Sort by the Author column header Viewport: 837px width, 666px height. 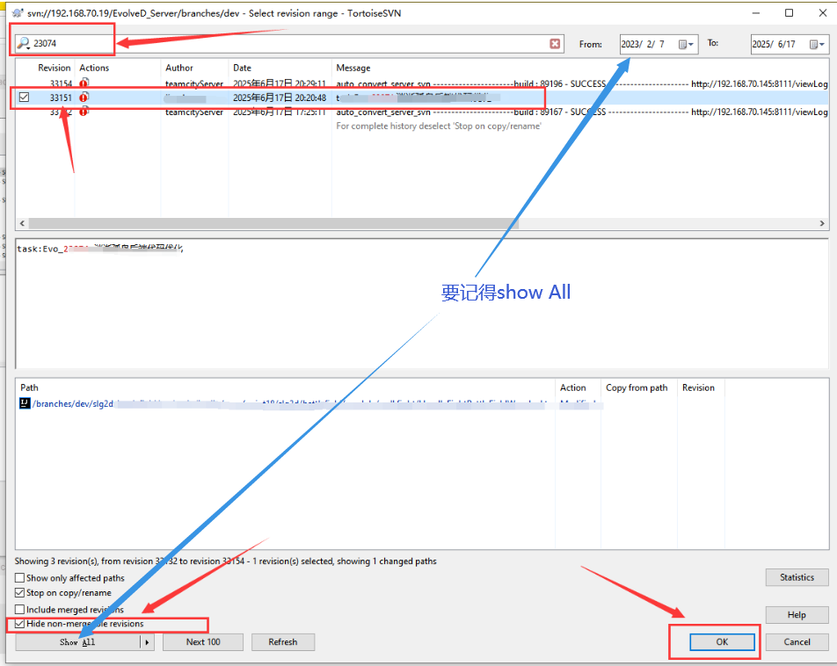pyautogui.click(x=195, y=68)
